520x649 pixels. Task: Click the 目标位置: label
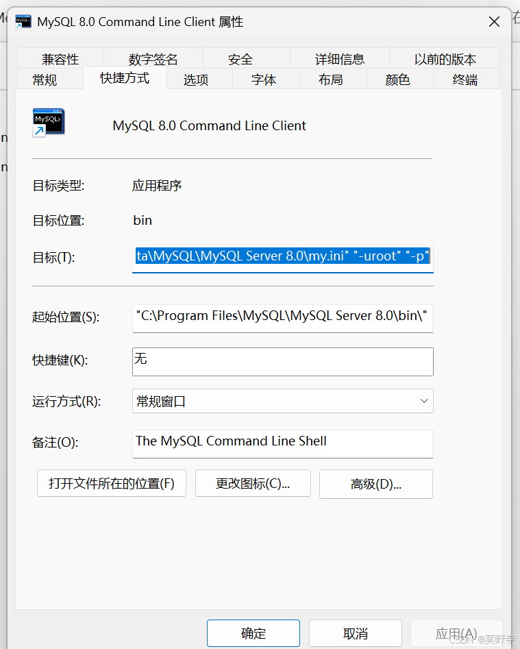[58, 220]
